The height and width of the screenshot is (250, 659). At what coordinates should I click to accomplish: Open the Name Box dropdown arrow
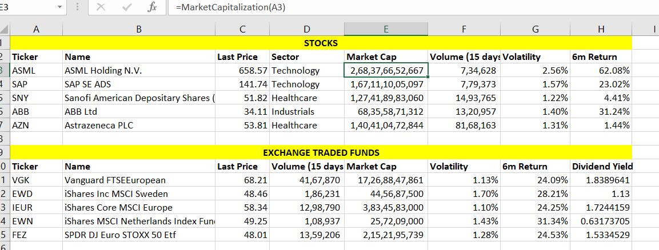click(x=60, y=7)
